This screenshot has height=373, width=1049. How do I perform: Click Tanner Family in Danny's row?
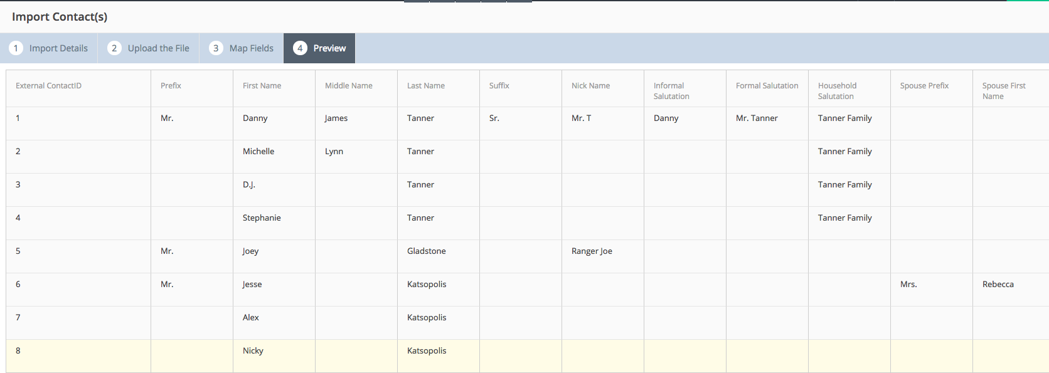point(845,118)
